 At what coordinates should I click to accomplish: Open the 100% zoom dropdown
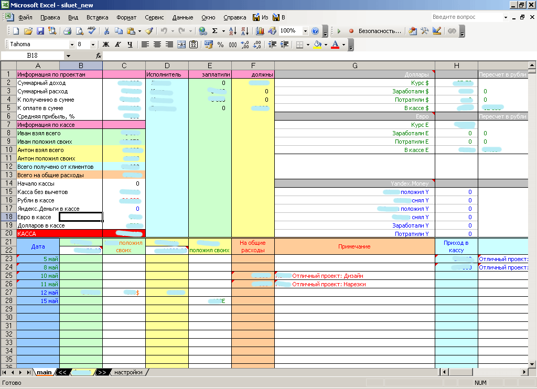click(x=305, y=31)
